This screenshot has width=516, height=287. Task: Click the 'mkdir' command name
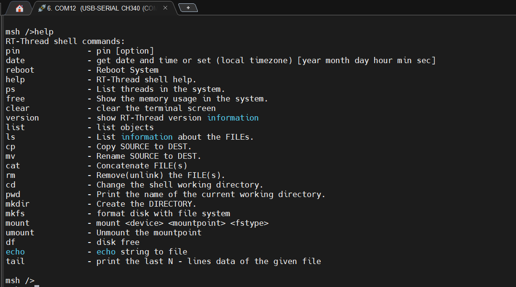18,204
